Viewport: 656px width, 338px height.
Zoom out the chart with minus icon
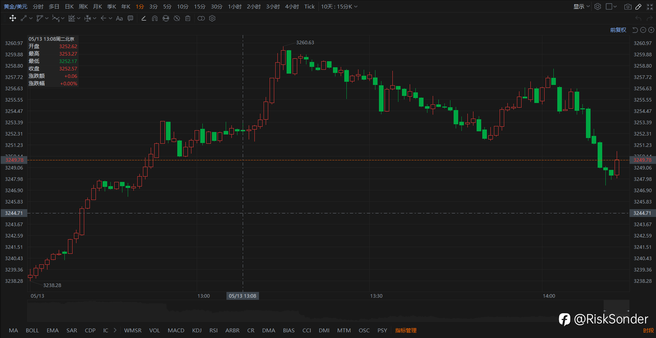pyautogui.click(x=643, y=30)
